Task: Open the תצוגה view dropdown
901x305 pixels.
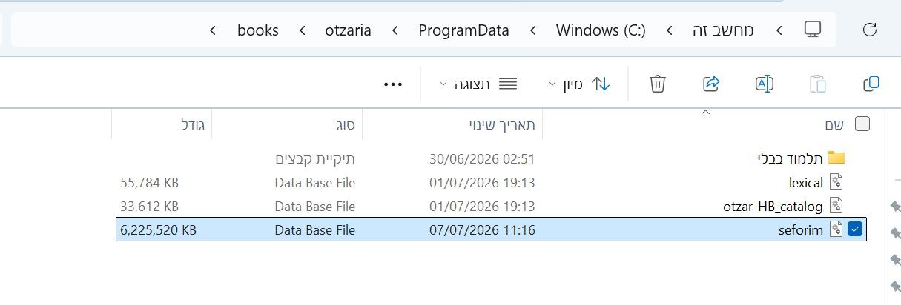Action: point(478,84)
